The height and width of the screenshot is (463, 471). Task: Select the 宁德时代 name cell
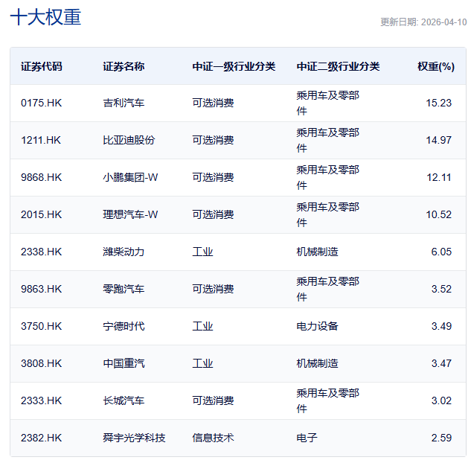click(x=124, y=326)
